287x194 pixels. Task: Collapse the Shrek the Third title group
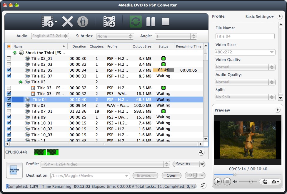tap(14, 53)
